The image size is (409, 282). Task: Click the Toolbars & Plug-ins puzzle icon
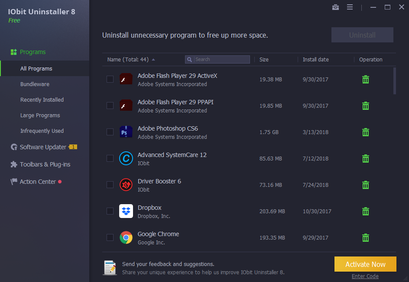pos(14,164)
